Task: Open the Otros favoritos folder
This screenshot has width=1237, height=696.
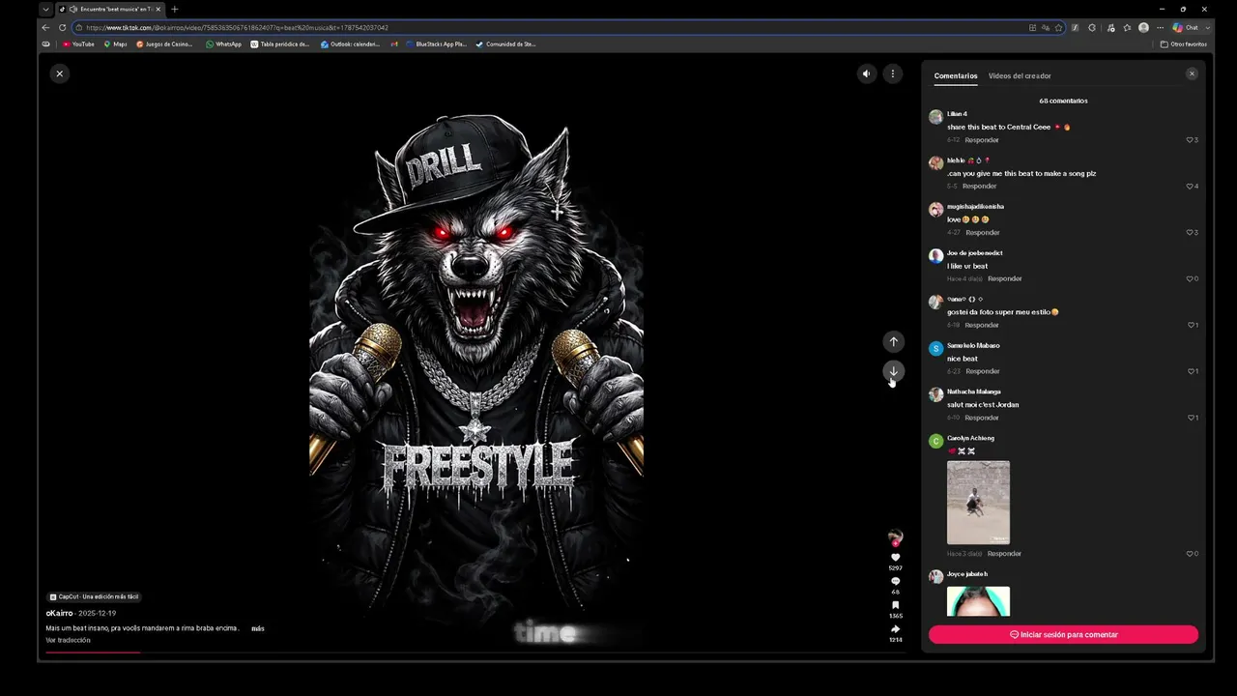Action: pos(1184,44)
